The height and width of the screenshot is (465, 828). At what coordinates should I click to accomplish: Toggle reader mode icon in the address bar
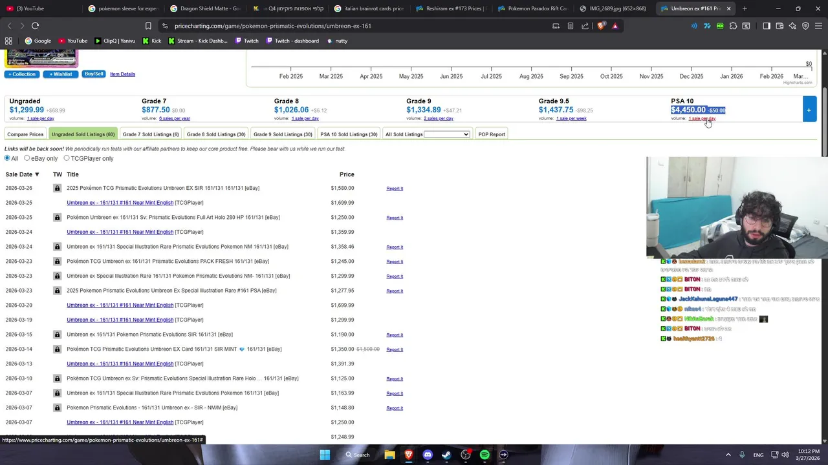(x=570, y=26)
